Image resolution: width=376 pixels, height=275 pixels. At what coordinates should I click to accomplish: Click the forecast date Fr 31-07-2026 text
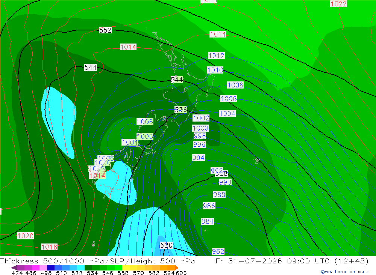click(249, 261)
